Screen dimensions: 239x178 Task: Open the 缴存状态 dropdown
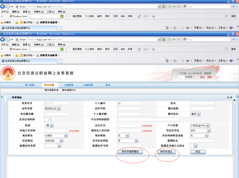point(199,114)
